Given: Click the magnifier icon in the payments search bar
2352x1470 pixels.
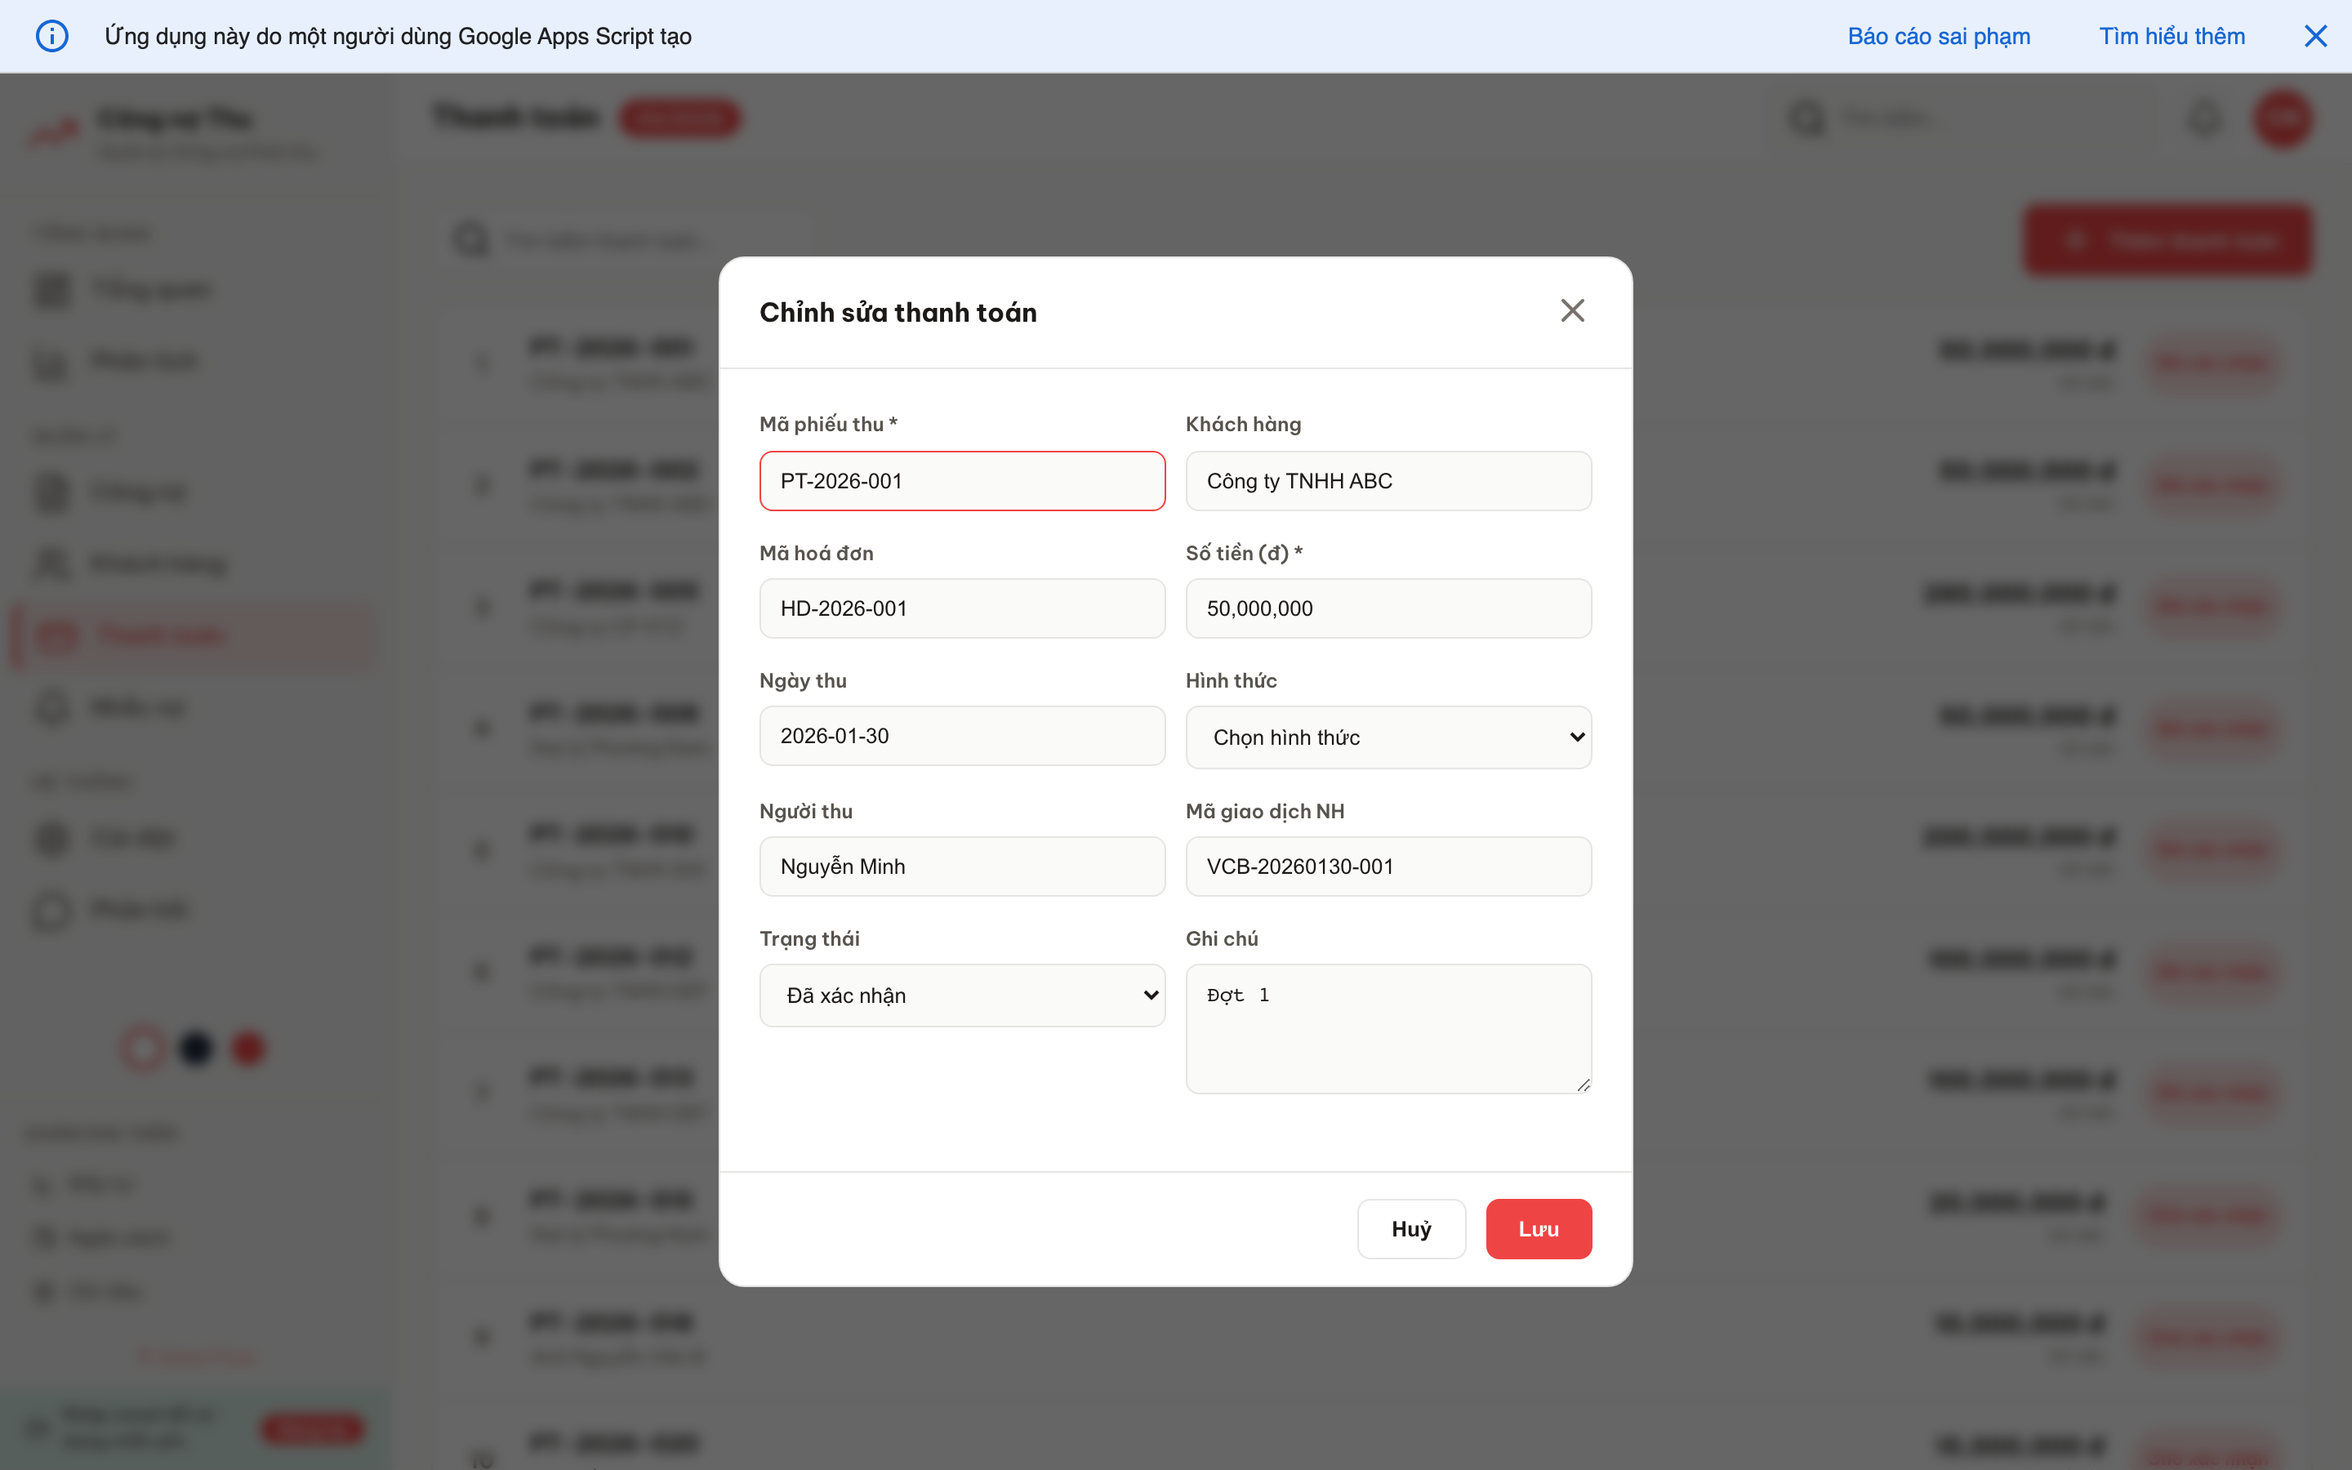Looking at the screenshot, I should coord(470,239).
